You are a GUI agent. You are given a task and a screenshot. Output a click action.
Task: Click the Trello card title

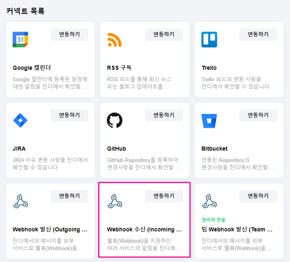209,68
